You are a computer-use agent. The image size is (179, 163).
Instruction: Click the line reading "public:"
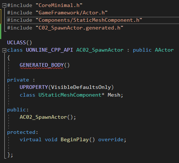pyautogui.click(x=18, y=110)
